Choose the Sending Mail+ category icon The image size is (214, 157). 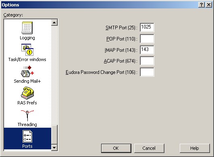(x=27, y=71)
